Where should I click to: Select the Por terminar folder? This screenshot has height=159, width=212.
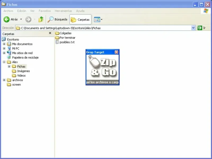click(65, 38)
